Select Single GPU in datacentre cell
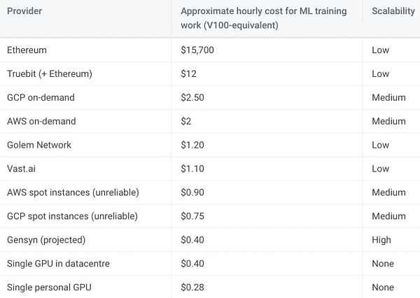The width and height of the screenshot is (420, 298). (58, 264)
